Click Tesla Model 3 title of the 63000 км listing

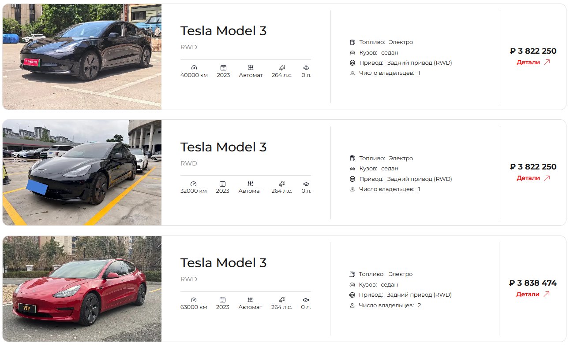[x=223, y=263]
